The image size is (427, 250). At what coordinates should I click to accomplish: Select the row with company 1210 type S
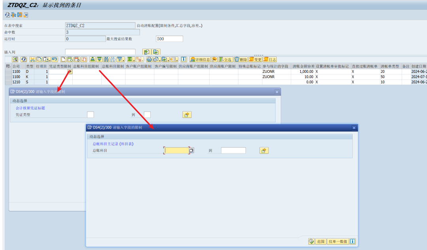click(8, 82)
